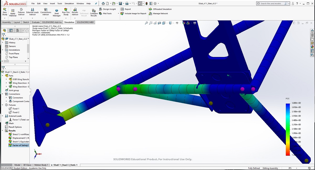This screenshot has width=315, height=170.
Task: Click the Rebuild traffic light icon
Action: click(x=146, y=3)
